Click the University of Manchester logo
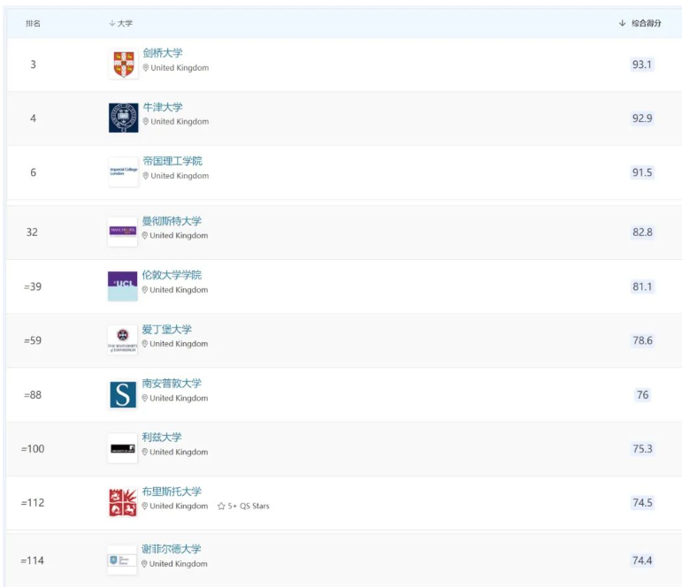Viewport: 682px width, 587px height. [x=123, y=232]
